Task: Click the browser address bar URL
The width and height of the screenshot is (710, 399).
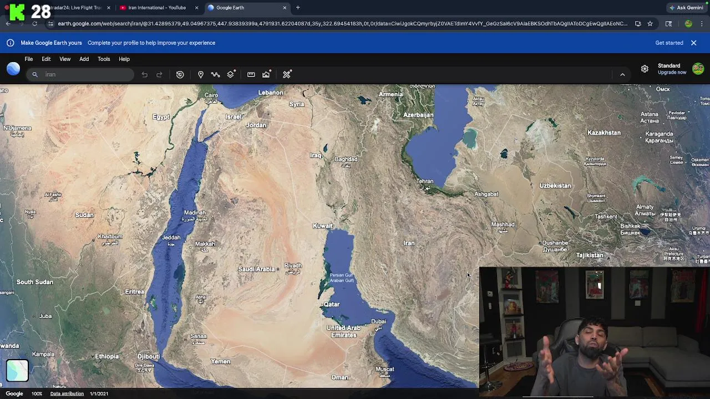Action: pyautogui.click(x=342, y=24)
